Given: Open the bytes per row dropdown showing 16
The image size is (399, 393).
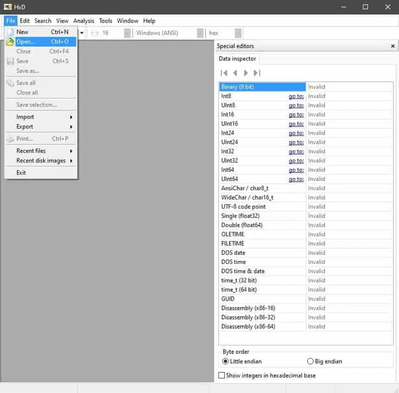Looking at the screenshot, I should (127, 33).
